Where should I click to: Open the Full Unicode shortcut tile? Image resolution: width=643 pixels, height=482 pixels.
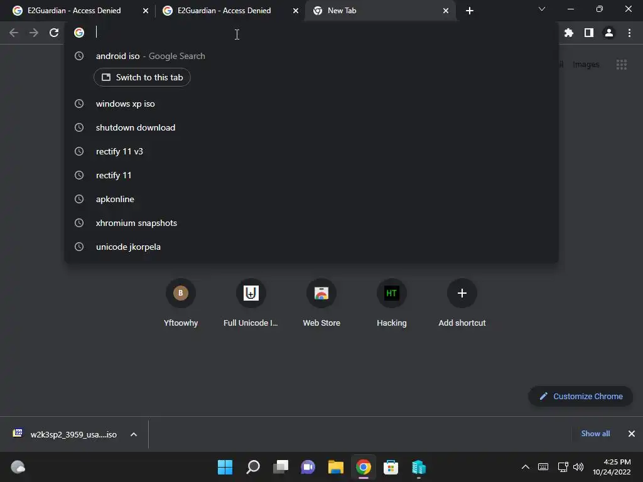[x=251, y=303]
